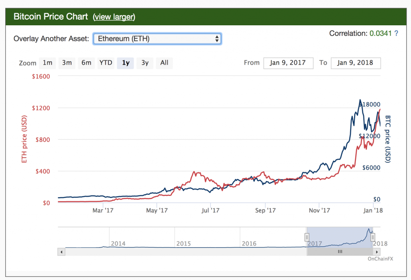Open the OnChainFX credit link
The height and width of the screenshot is (280, 411).
380,259
